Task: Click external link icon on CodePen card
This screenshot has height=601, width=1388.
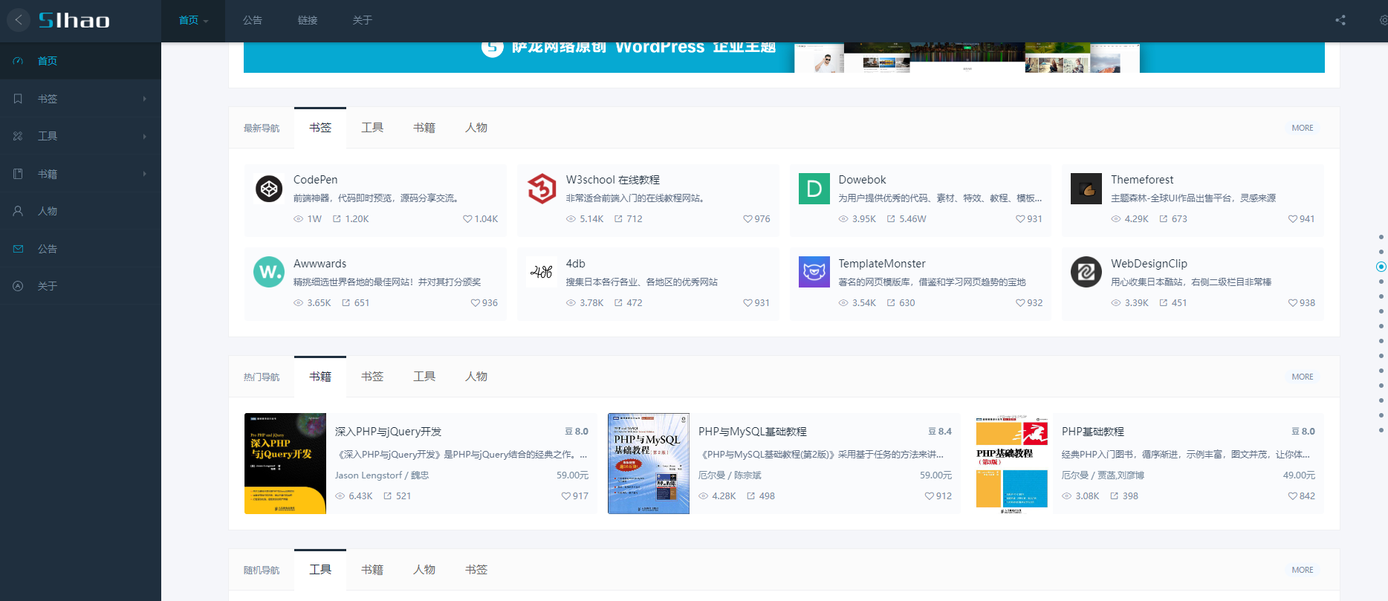Action: (x=337, y=219)
